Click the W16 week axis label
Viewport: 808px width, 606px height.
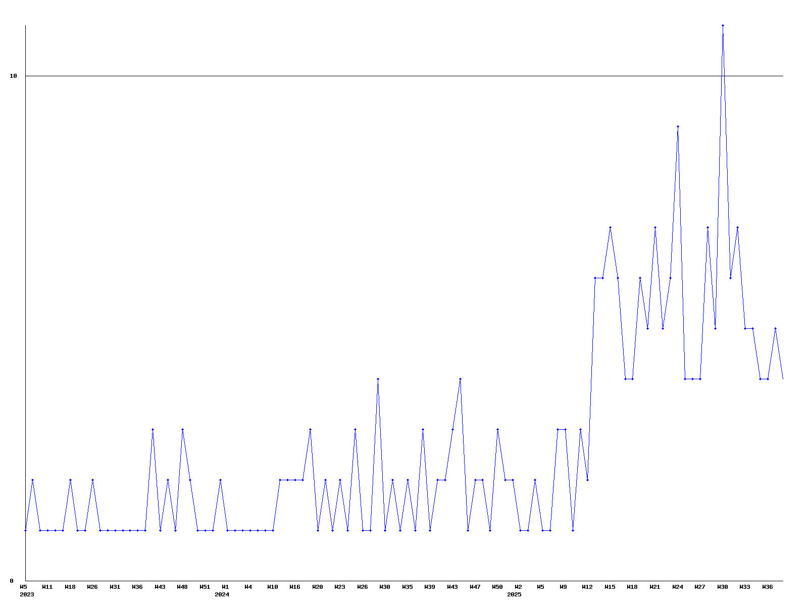coord(295,587)
